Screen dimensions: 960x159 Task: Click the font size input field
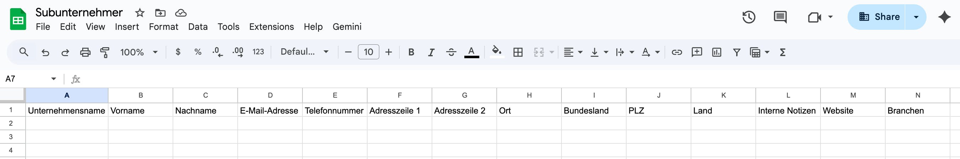point(368,52)
